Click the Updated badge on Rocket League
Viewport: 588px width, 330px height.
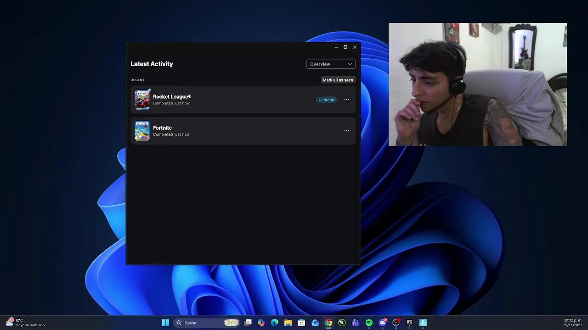(326, 100)
